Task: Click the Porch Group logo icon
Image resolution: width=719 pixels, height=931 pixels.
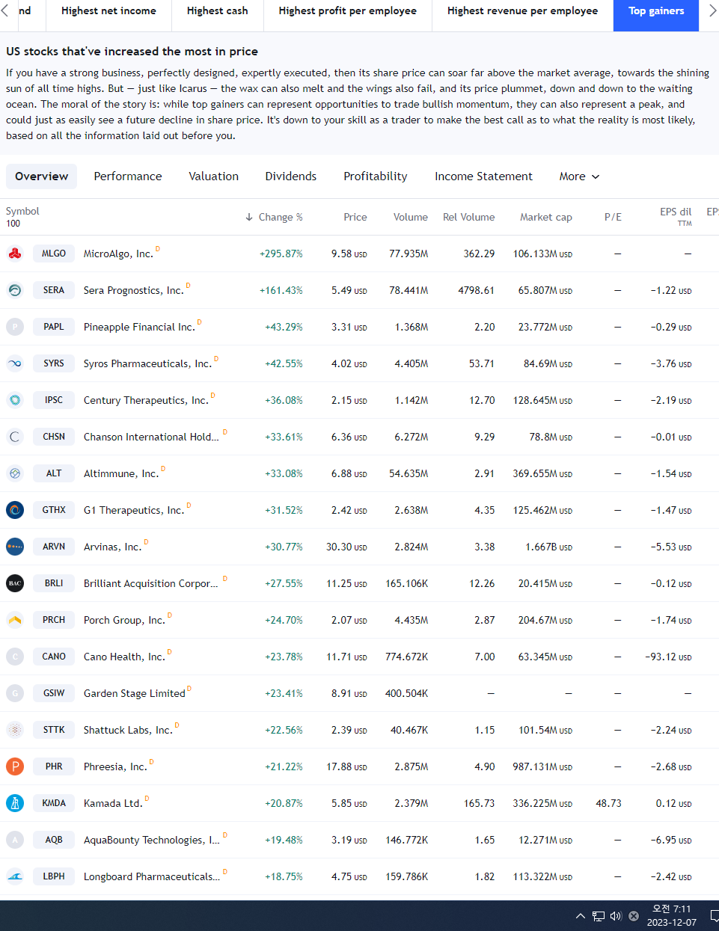Action: click(15, 620)
